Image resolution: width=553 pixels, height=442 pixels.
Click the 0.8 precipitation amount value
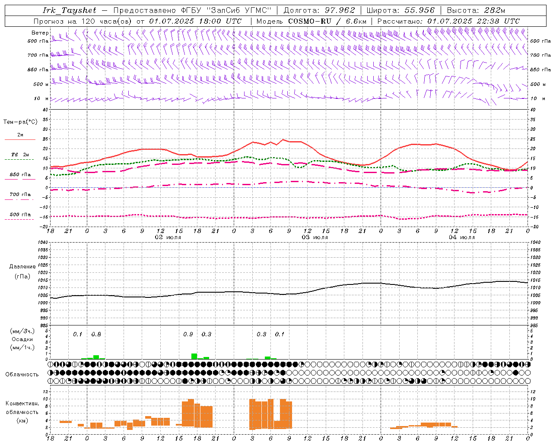(x=96, y=334)
